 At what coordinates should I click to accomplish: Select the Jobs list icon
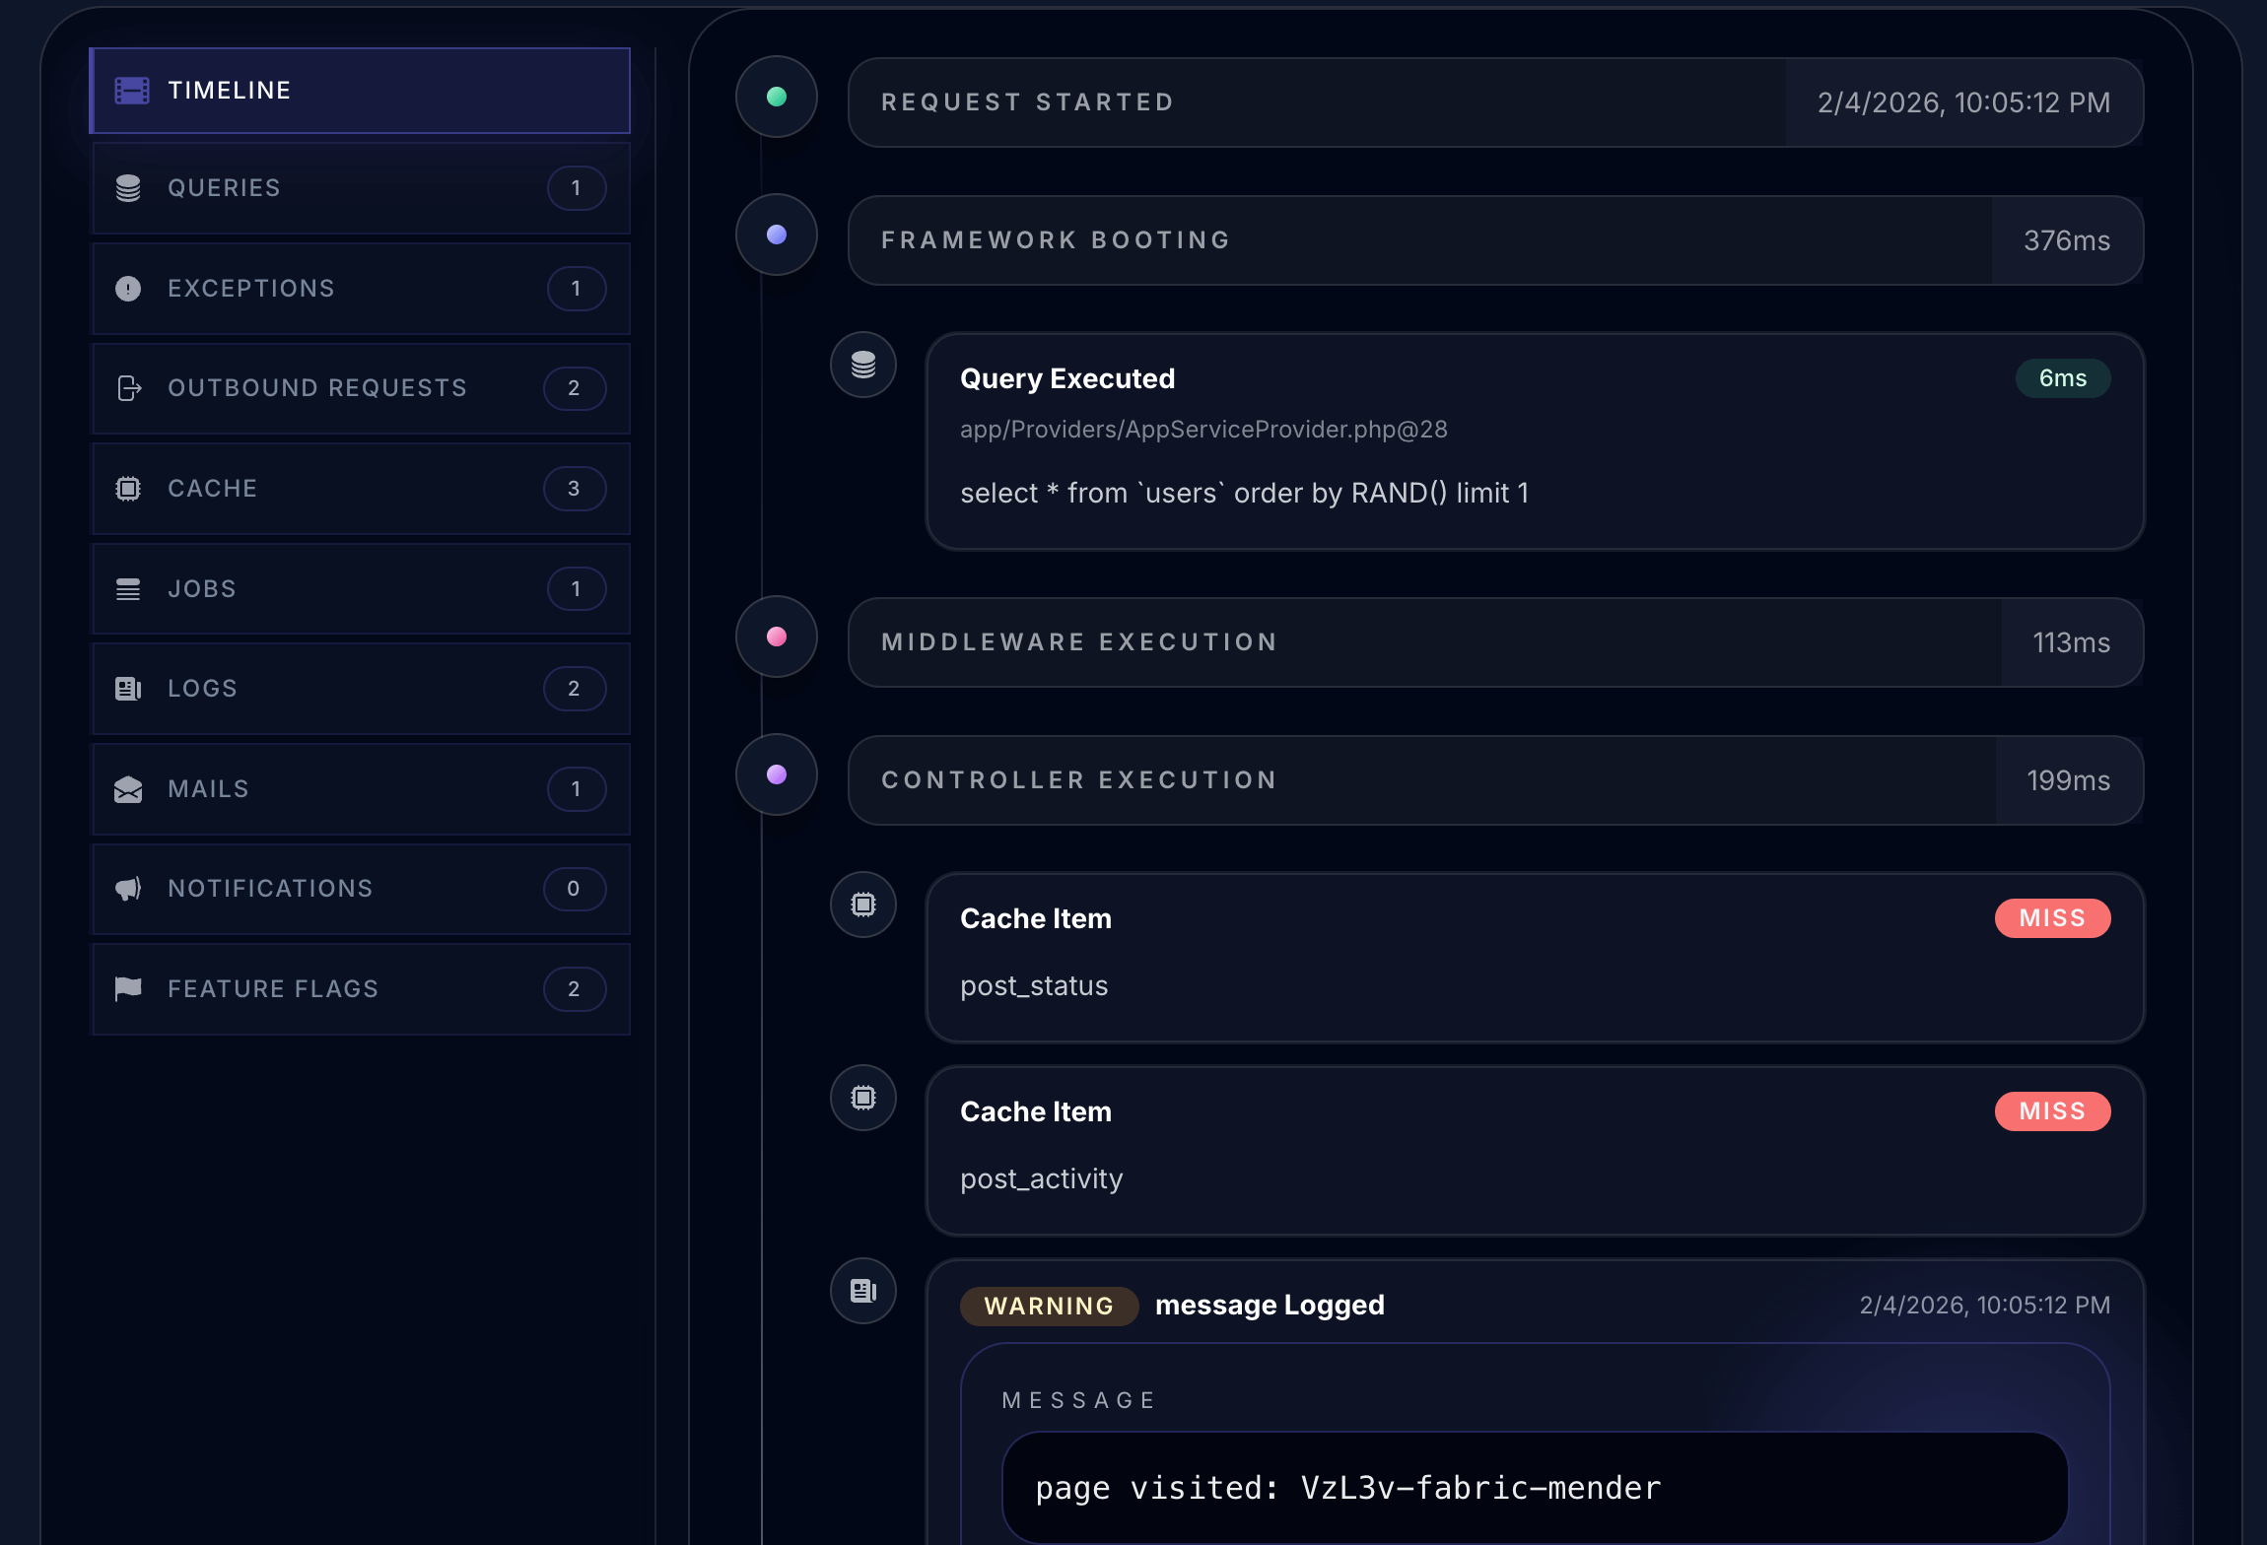129,588
